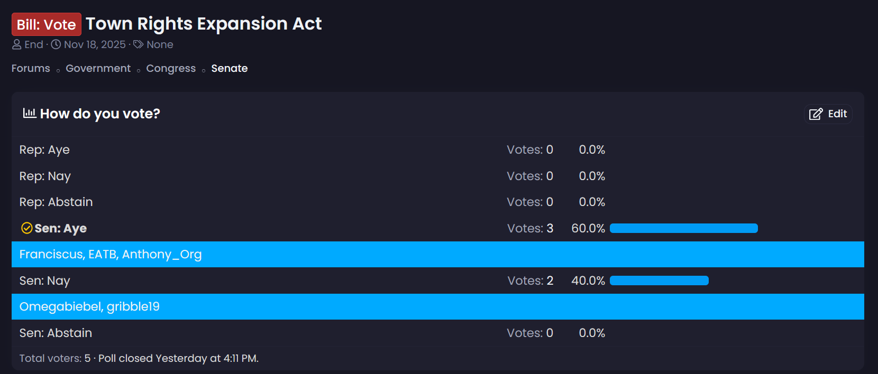Click the tags icon next to None
Screen dimensions: 878x374
[138, 44]
